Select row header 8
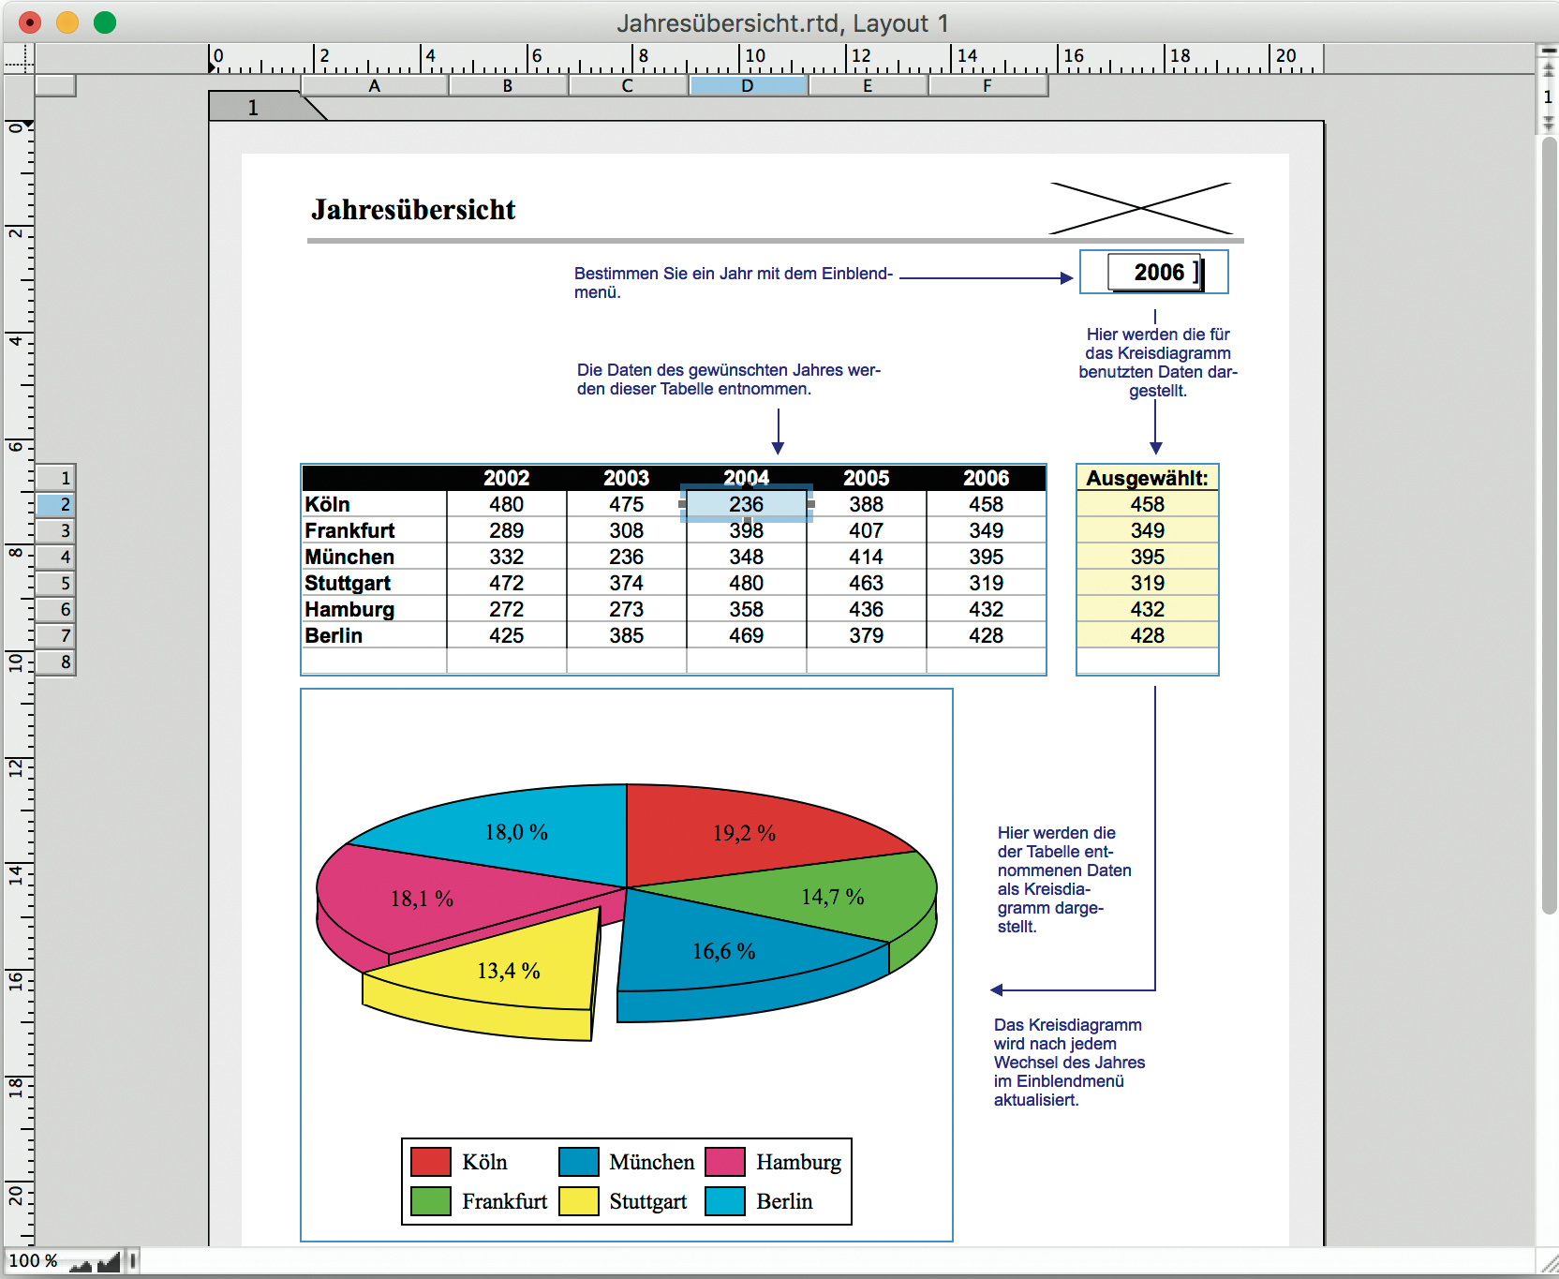This screenshot has height=1279, width=1559. click(x=55, y=662)
